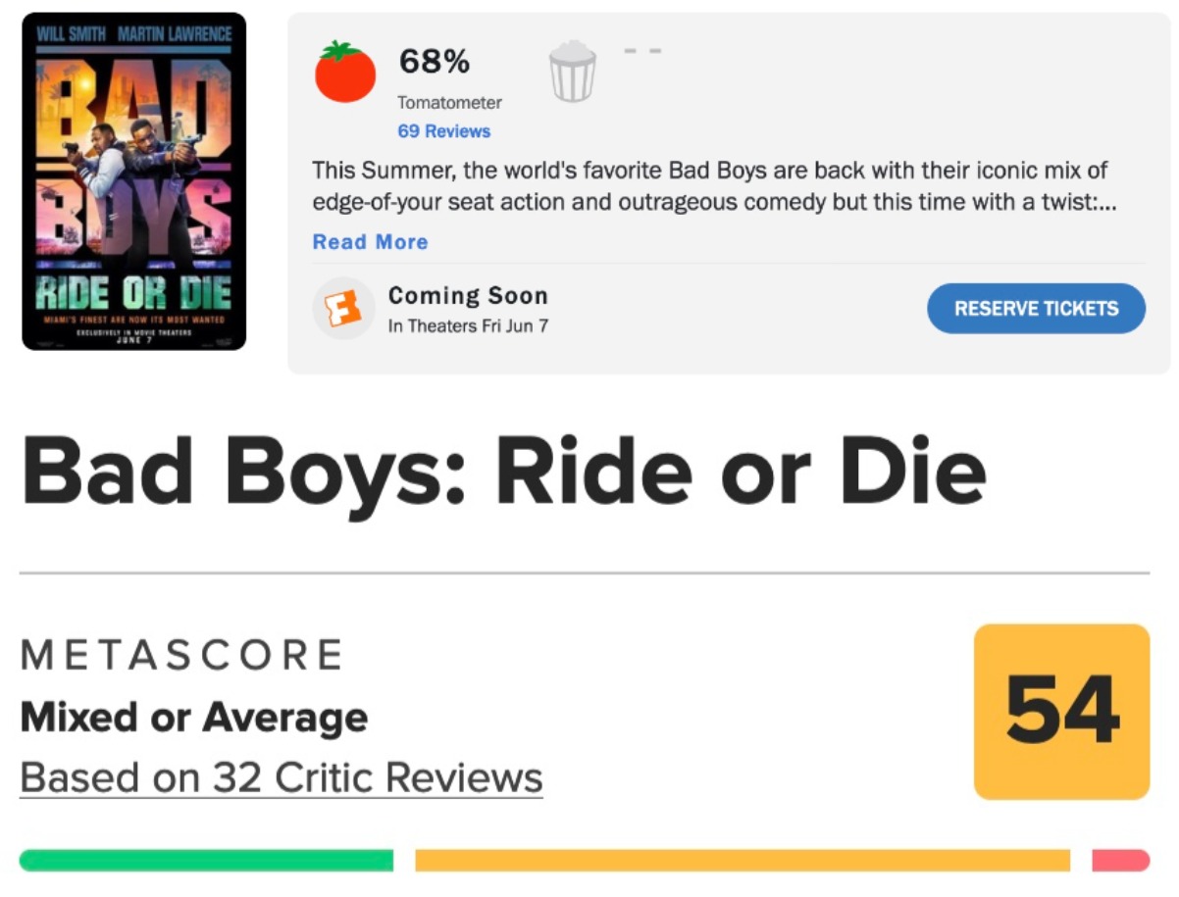Viewport: 1179px width, 897px height.
Task: Click the 68% Tomatometer score
Action: click(x=434, y=62)
